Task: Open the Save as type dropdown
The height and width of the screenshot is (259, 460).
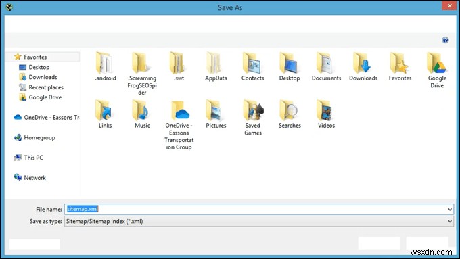Action: [259, 221]
